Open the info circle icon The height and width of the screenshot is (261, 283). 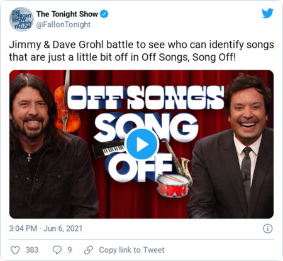(x=268, y=228)
